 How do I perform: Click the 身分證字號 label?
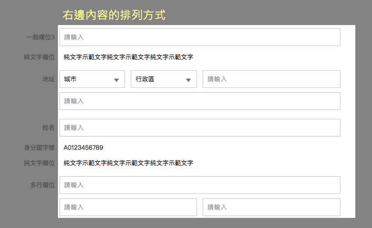click(39, 148)
